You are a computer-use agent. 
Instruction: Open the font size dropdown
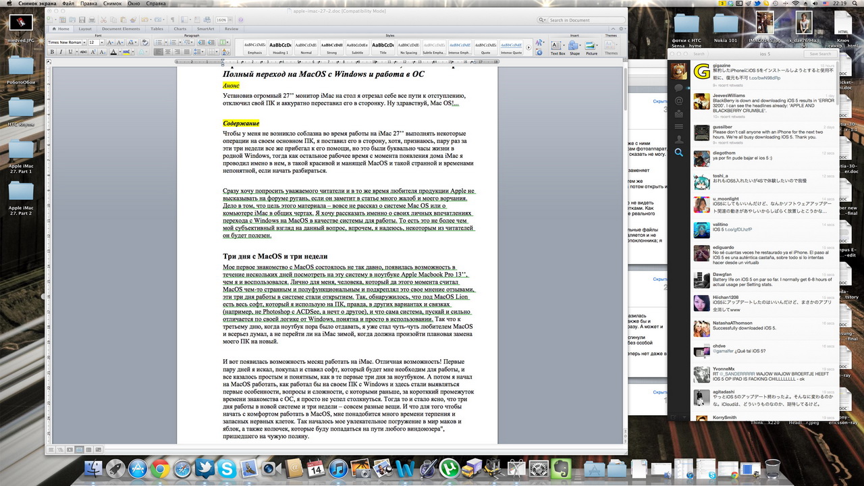tap(101, 43)
